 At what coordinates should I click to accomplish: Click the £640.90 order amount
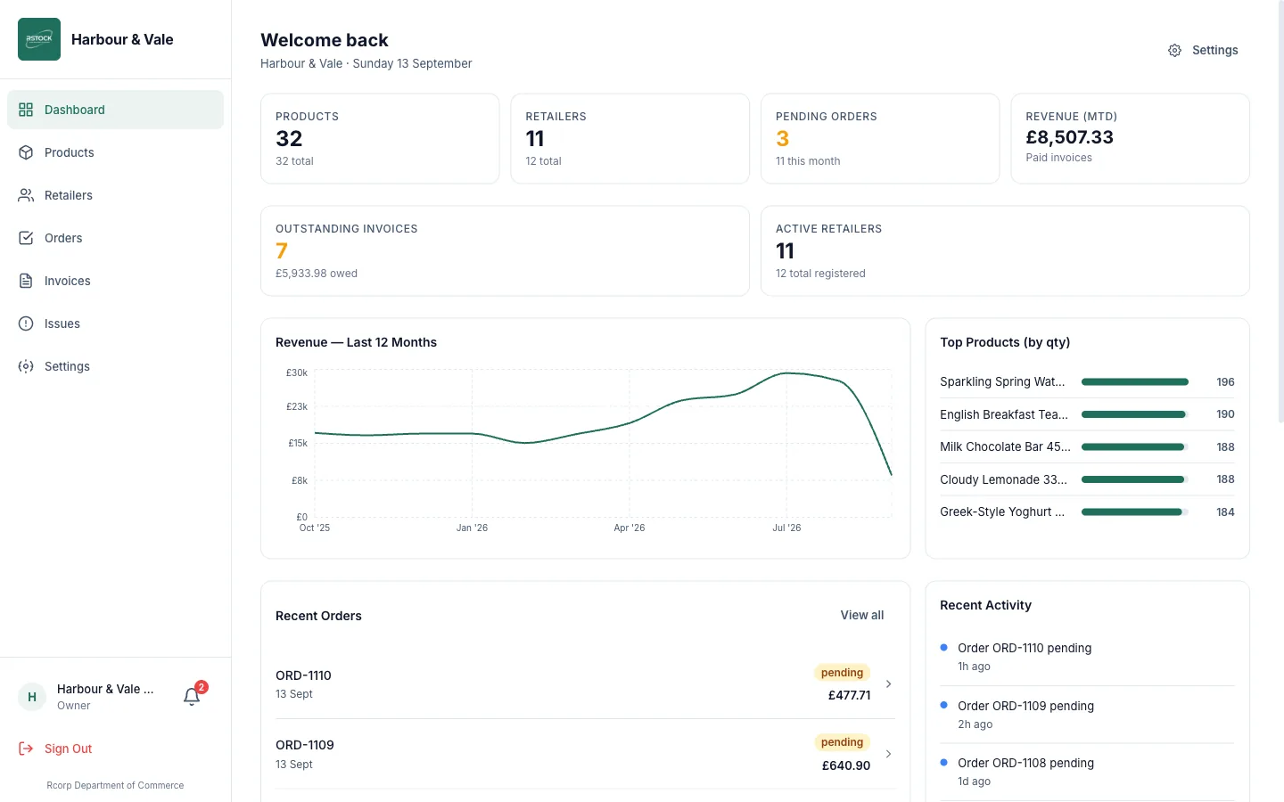[x=846, y=765]
